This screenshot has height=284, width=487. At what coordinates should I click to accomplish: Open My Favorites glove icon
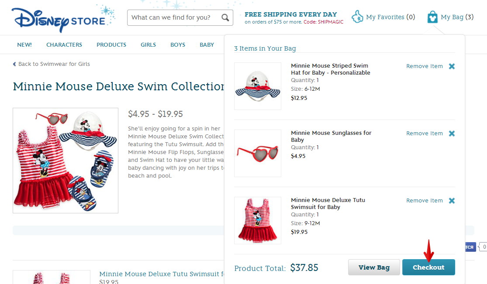[357, 17]
